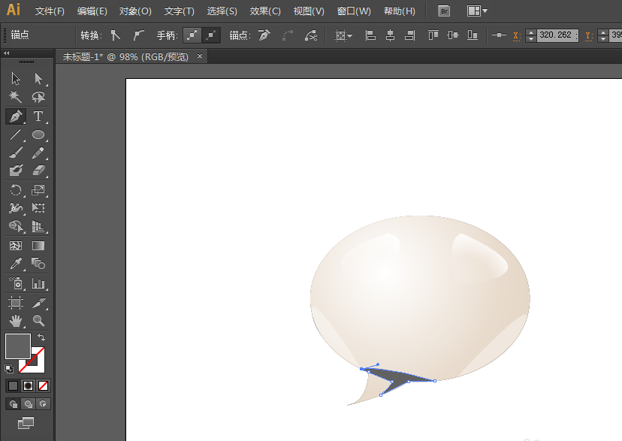
Task: Select the Perspective Grid tool
Action: (x=38, y=226)
